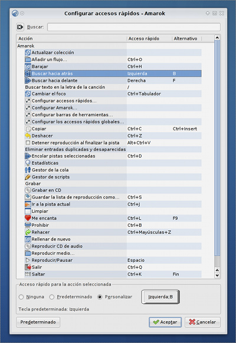Click the scrollbar down arrow at bottom
The width and height of the screenshot is (236, 343).
click(217, 275)
